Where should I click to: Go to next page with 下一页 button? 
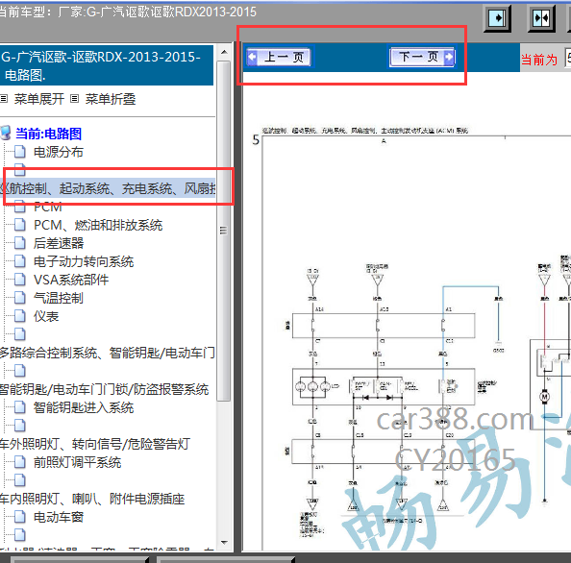pyautogui.click(x=422, y=57)
